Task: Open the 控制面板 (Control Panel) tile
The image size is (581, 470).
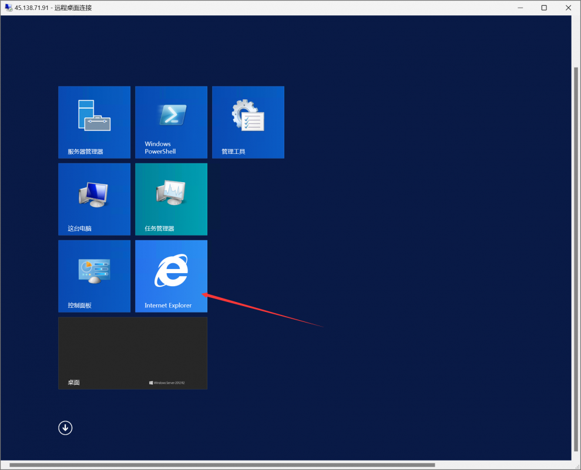Action: 94,276
